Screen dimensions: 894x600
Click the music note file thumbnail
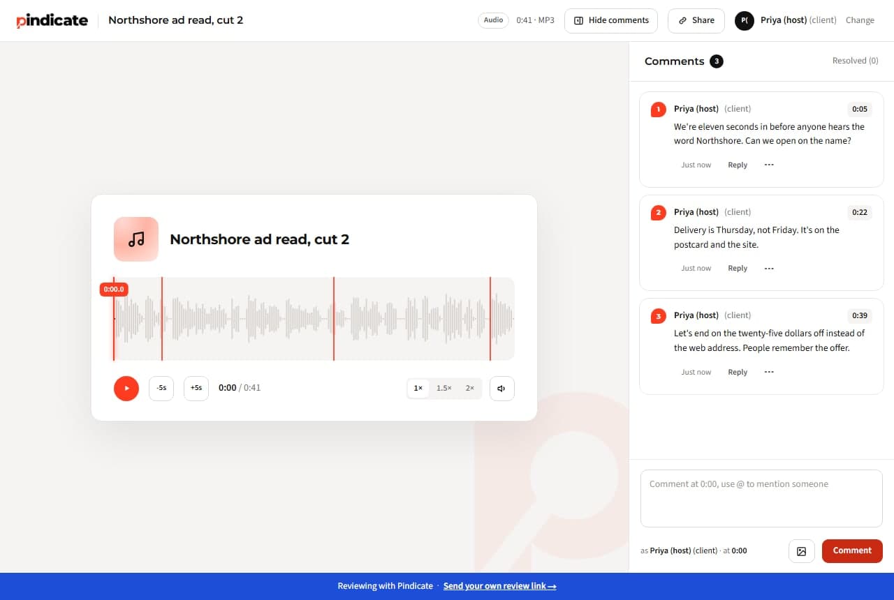[136, 239]
